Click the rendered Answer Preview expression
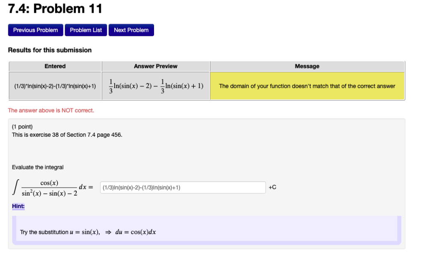 [155, 86]
